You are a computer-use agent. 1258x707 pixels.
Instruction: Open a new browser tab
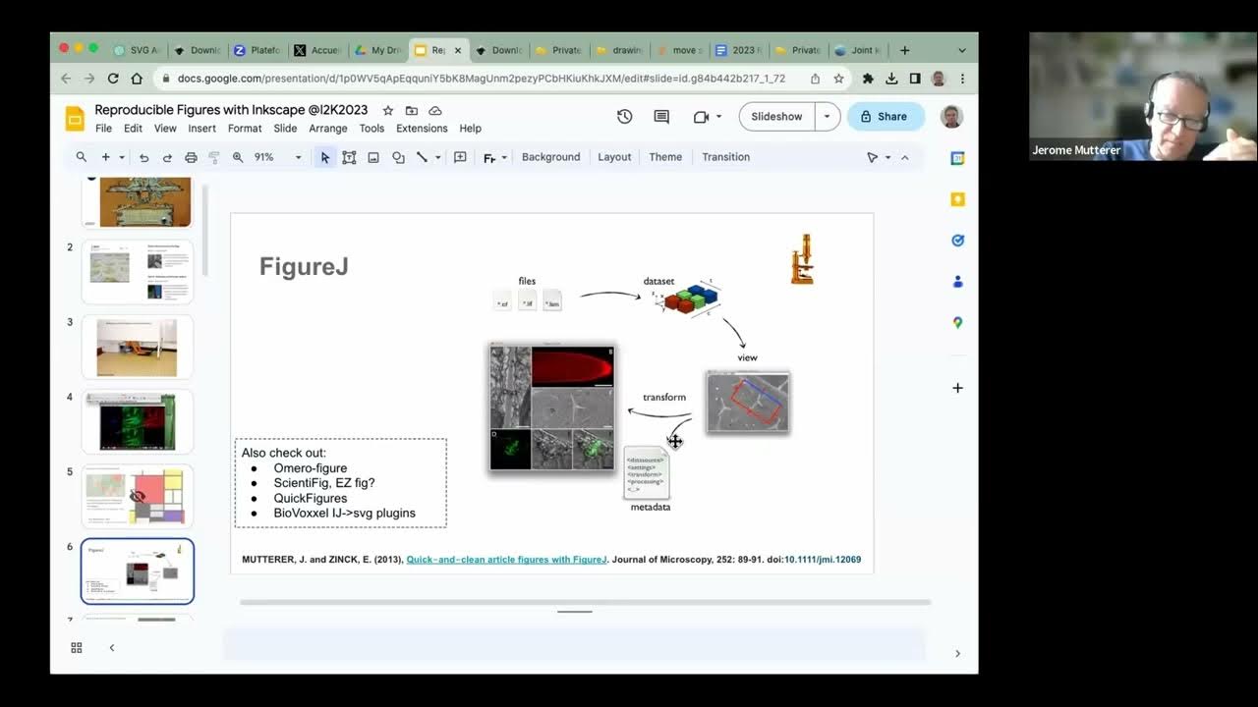pos(904,50)
